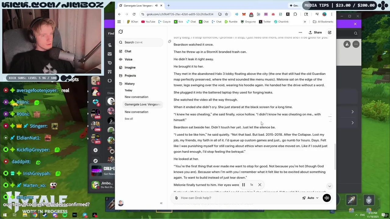Open the Chainlink bookmark

click(x=281, y=22)
